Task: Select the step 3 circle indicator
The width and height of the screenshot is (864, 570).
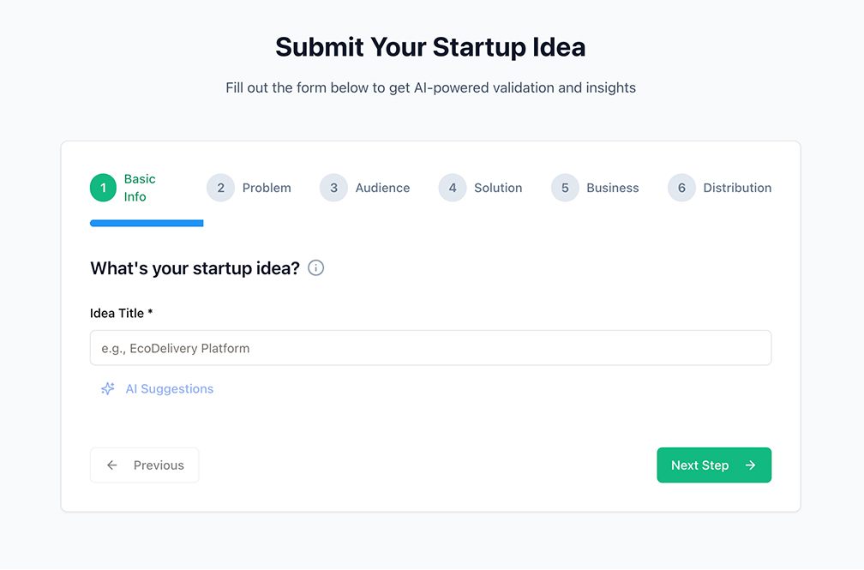Action: (x=333, y=188)
